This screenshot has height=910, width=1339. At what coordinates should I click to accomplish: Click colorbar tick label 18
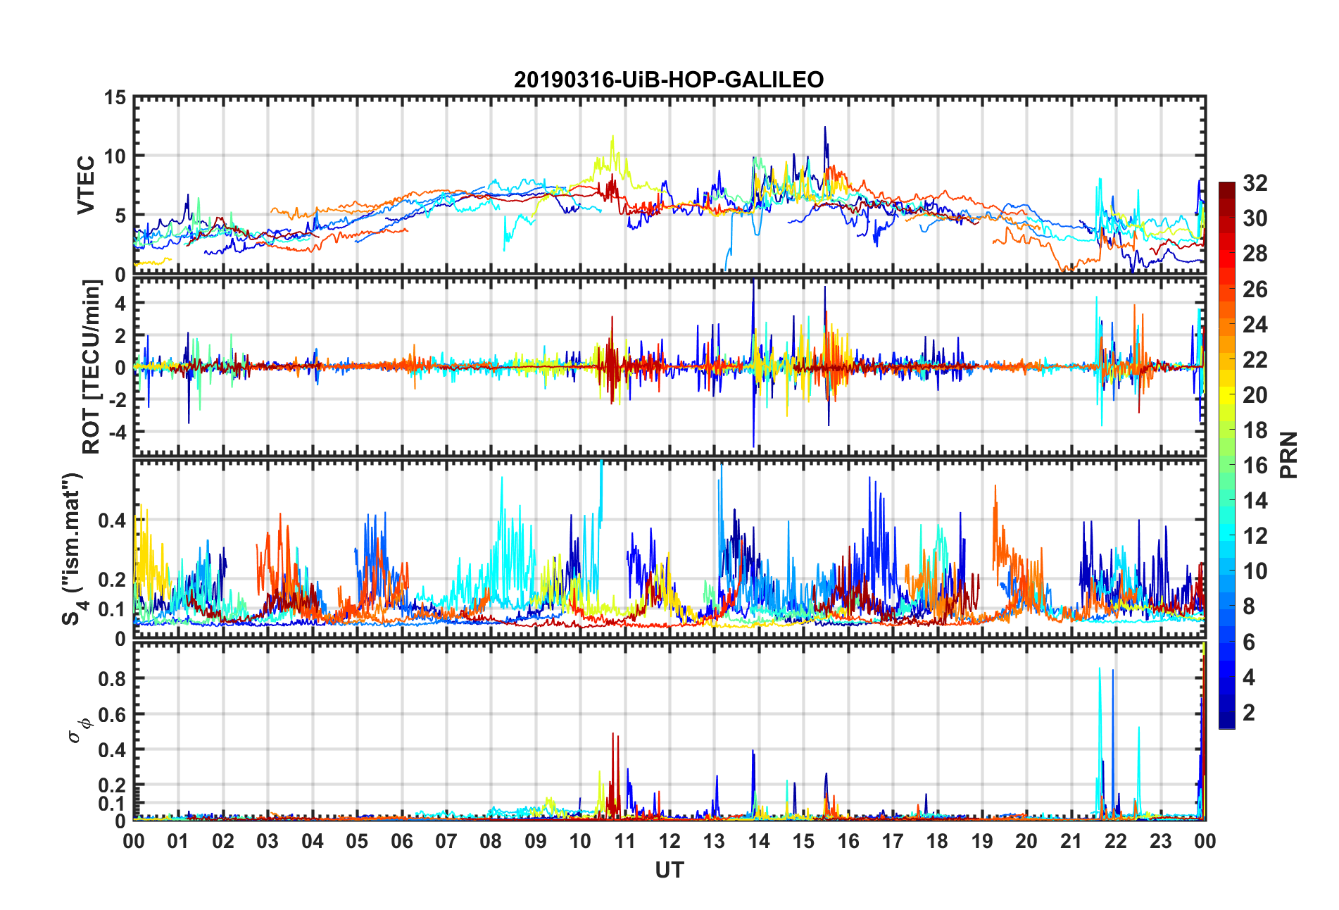[x=1255, y=430]
